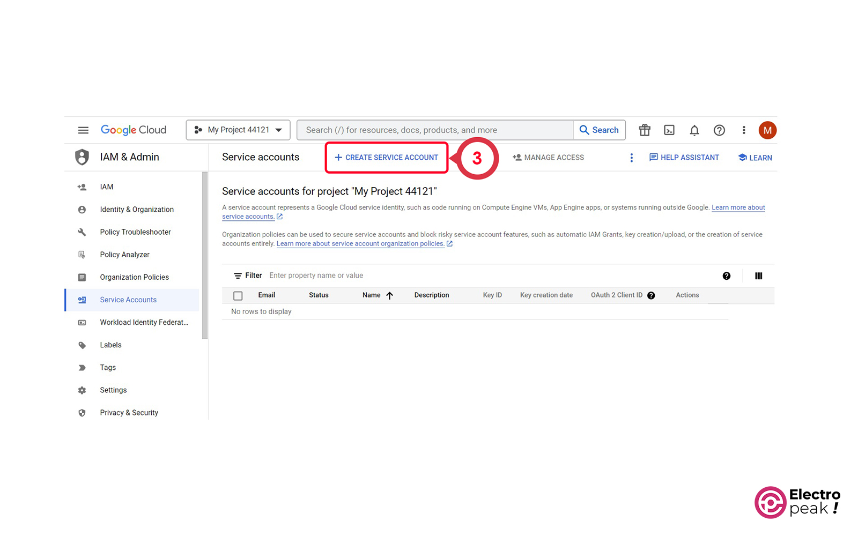The width and height of the screenshot is (858, 536).
Task: Click the Settings gear icon
Action: pyautogui.click(x=82, y=390)
